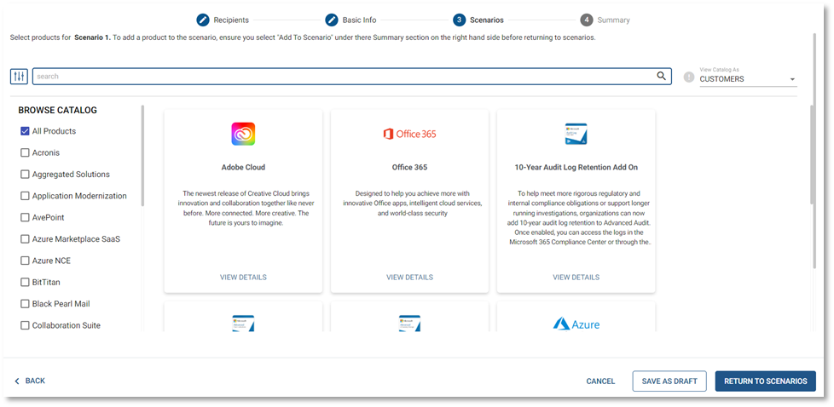Image resolution: width=834 pixels, height=407 pixels.
Task: Click the Basic Info step pencil icon
Action: tap(332, 20)
